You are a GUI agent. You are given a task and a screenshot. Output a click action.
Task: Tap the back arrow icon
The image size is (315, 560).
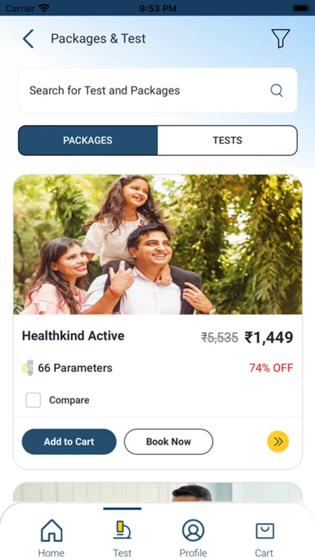point(28,39)
